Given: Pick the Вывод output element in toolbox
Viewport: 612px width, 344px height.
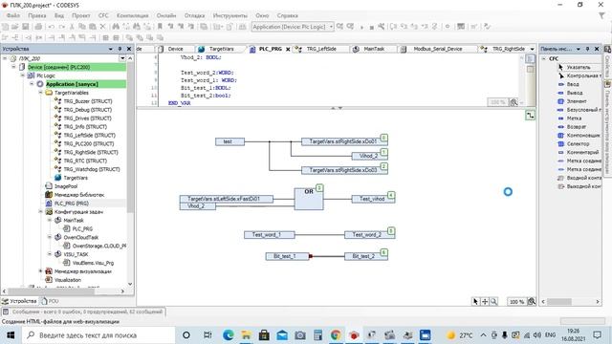Looking at the screenshot, I should pyautogui.click(x=570, y=93).
